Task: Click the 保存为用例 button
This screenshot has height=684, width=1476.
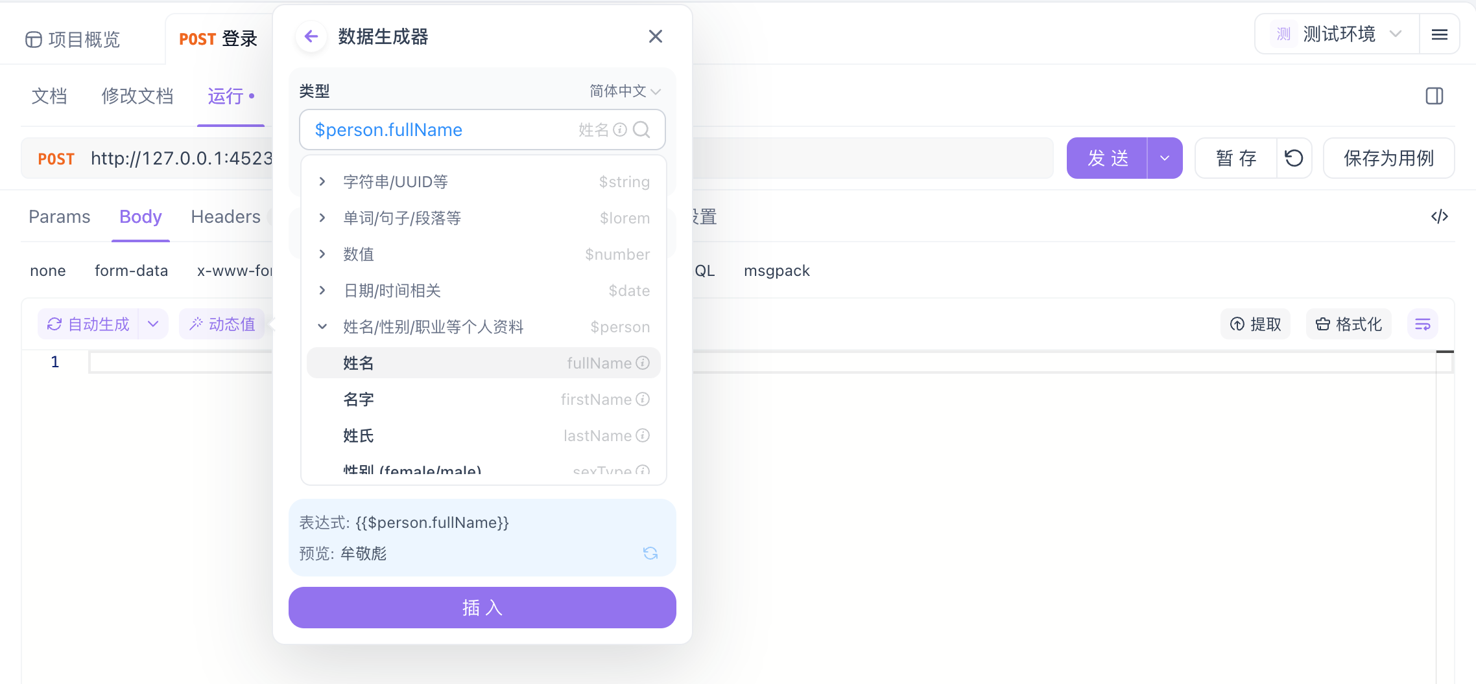Action: click(1388, 157)
